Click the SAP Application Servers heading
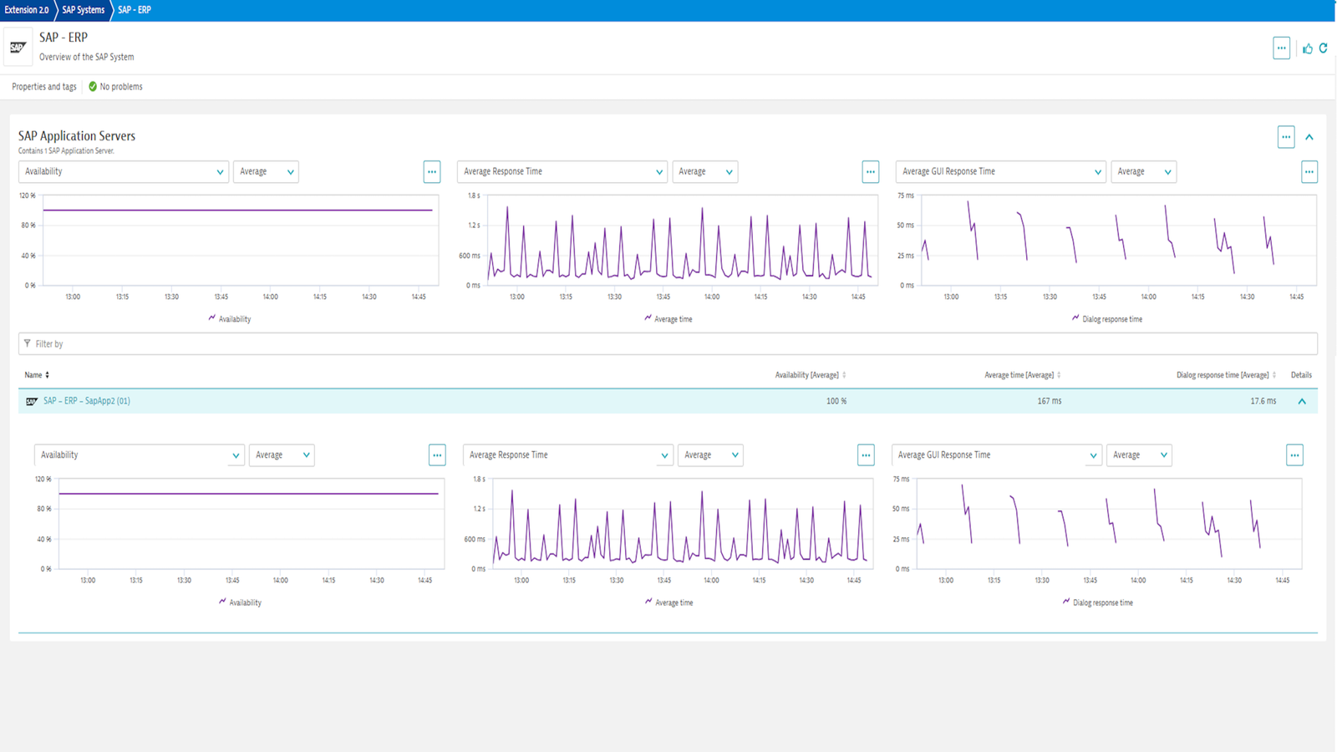 coord(77,136)
